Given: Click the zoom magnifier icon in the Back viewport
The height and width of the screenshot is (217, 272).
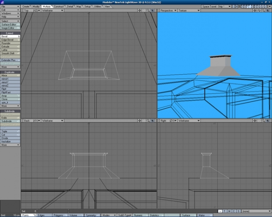Looking at the screenshot, I should click(148, 121).
